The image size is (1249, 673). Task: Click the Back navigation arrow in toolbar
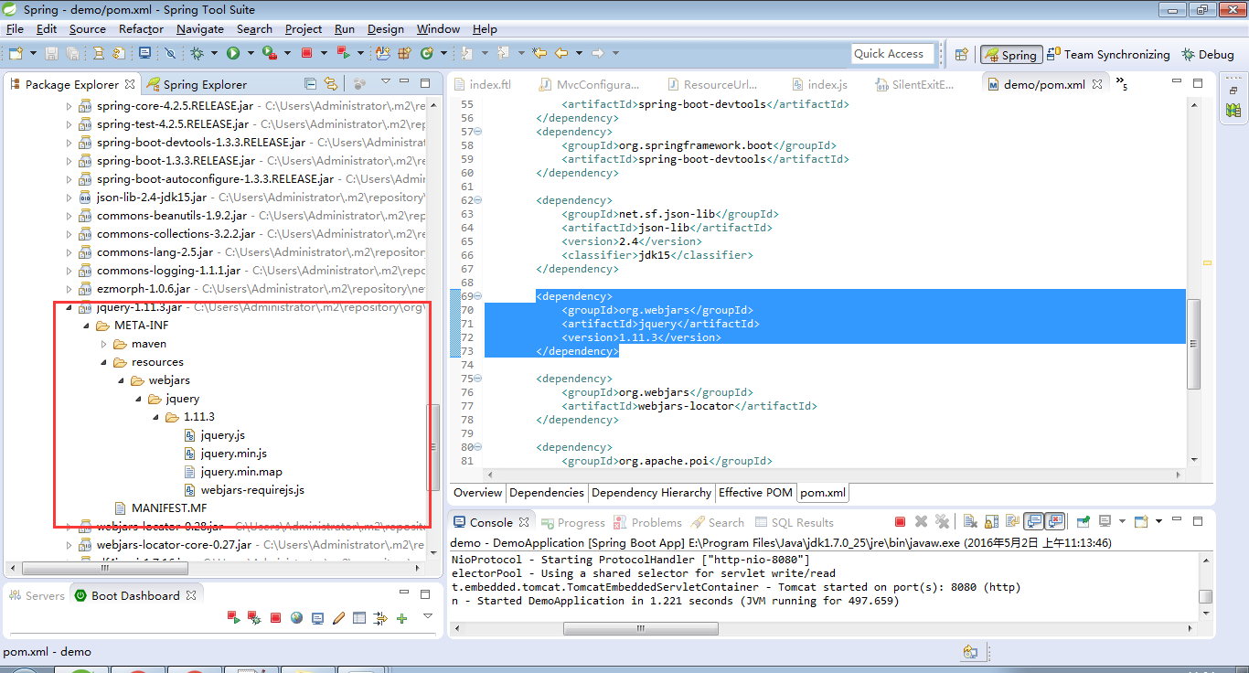tap(561, 54)
